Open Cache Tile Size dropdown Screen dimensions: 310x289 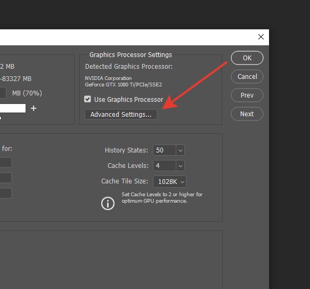(x=169, y=181)
